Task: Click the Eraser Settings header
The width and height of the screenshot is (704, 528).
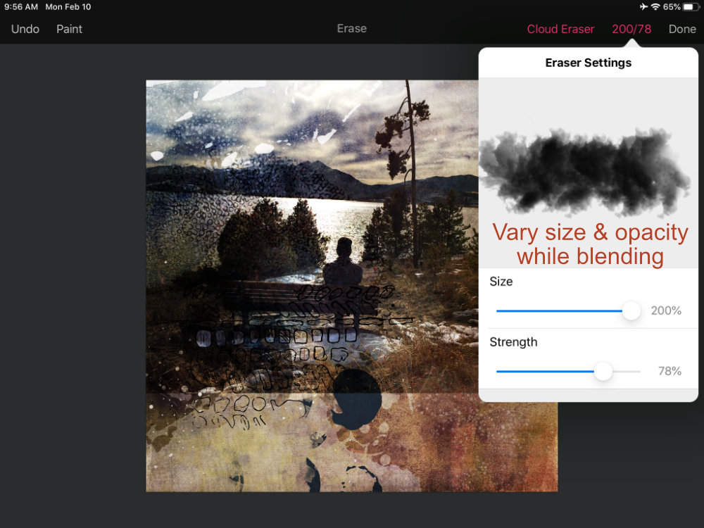Action: coord(588,63)
